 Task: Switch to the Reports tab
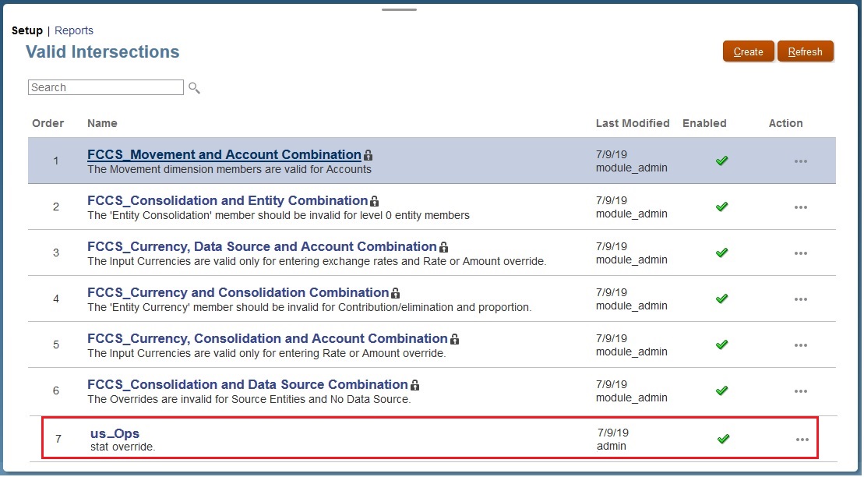pos(74,31)
